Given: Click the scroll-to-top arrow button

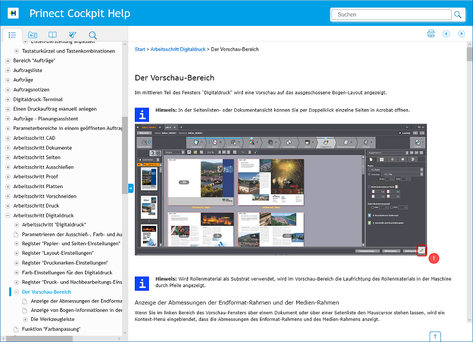Looking at the screenshot, I should [x=435, y=336].
